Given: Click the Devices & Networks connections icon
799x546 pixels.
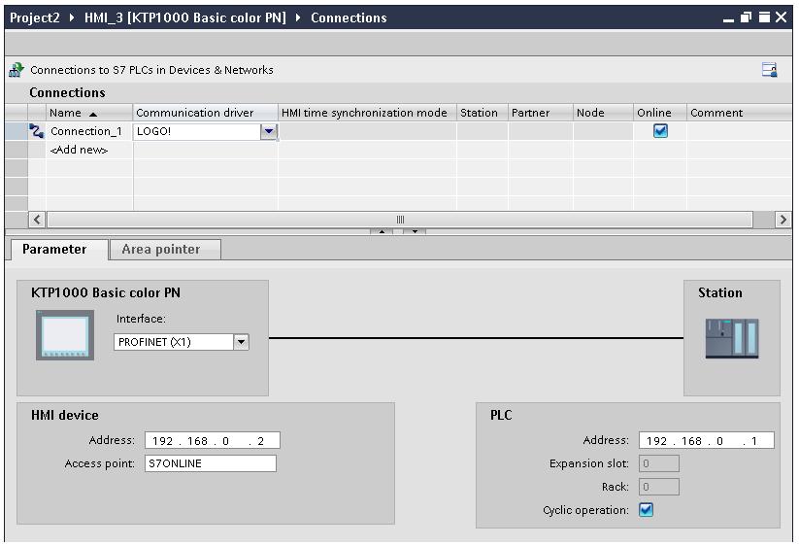Looking at the screenshot, I should 17,70.
